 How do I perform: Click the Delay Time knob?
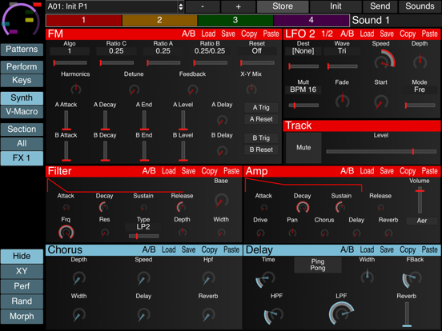coord(266,279)
